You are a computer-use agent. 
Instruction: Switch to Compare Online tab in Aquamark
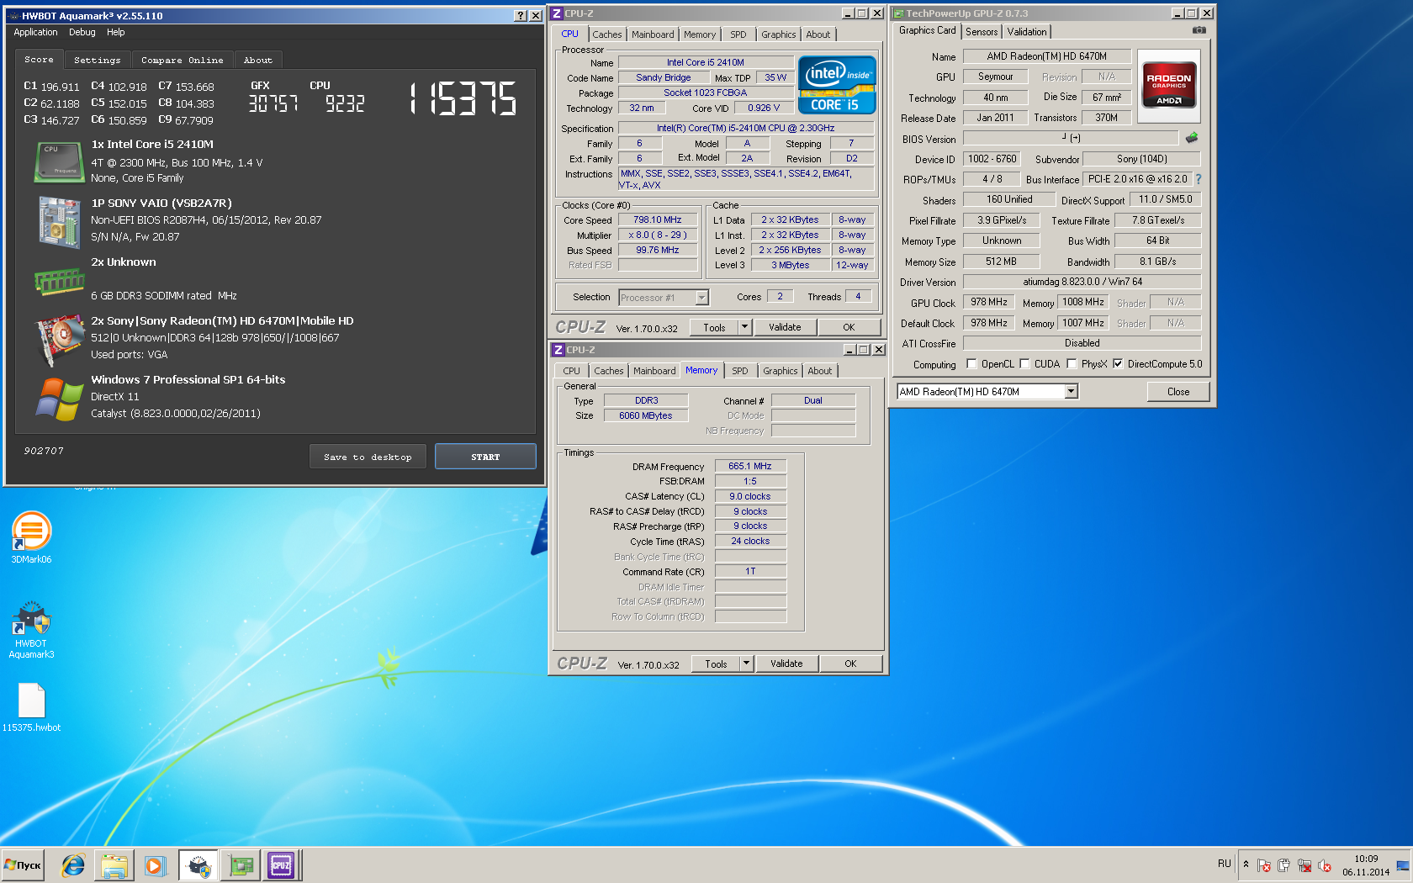click(182, 61)
